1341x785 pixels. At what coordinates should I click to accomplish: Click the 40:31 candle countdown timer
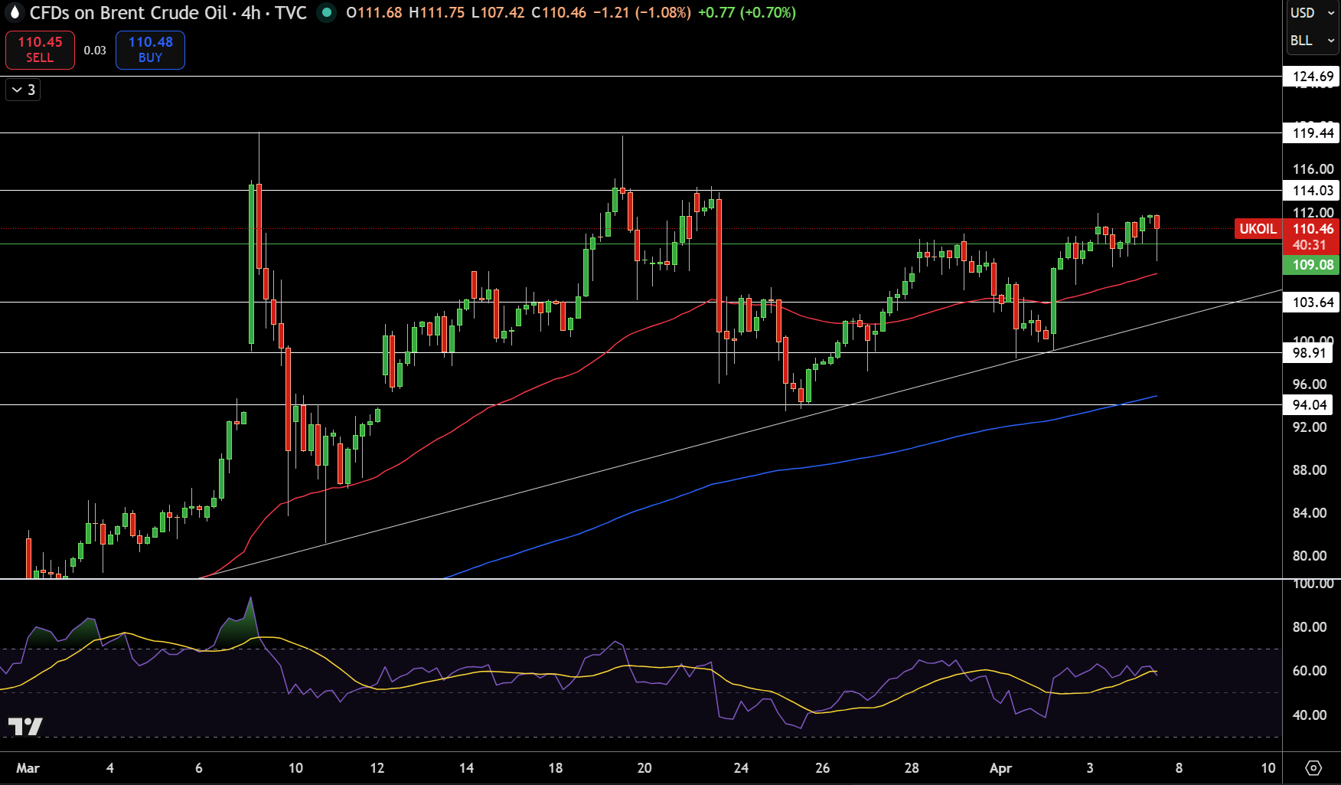click(1309, 245)
